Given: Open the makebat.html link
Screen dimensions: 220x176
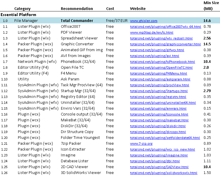Looking at the screenshot, I should click(159, 120).
